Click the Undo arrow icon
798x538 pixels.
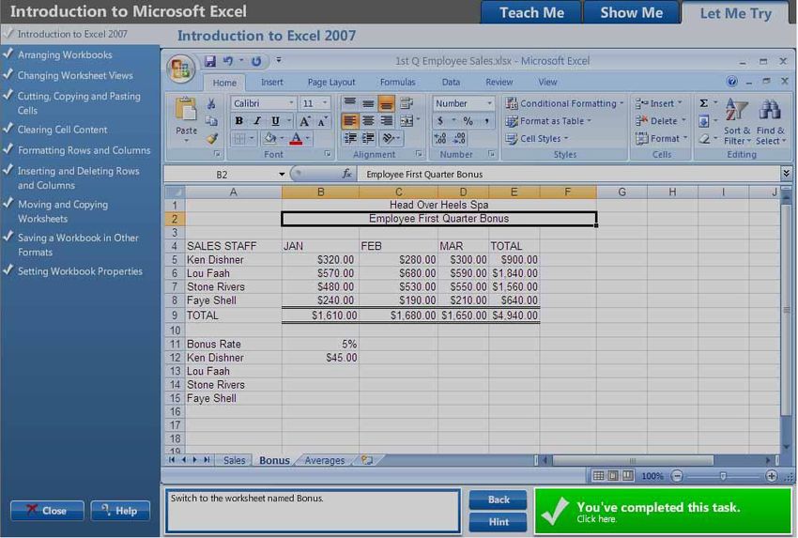click(227, 62)
